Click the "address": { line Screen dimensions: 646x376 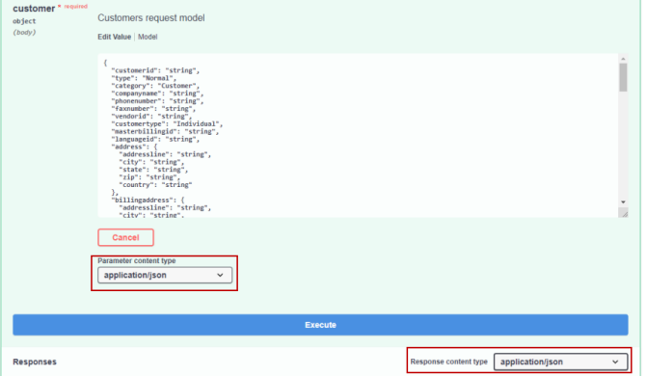pyautogui.click(x=134, y=147)
